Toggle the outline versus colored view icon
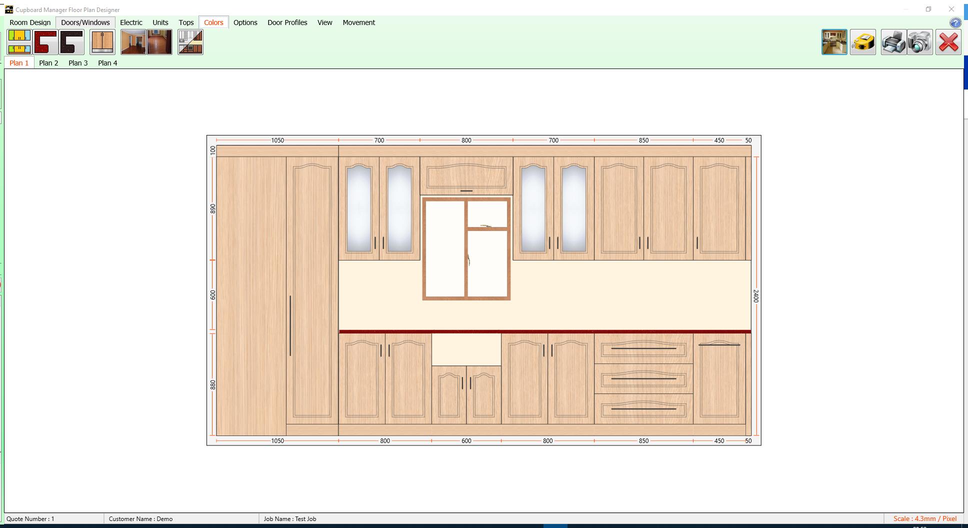This screenshot has height=528, width=968. click(x=190, y=42)
